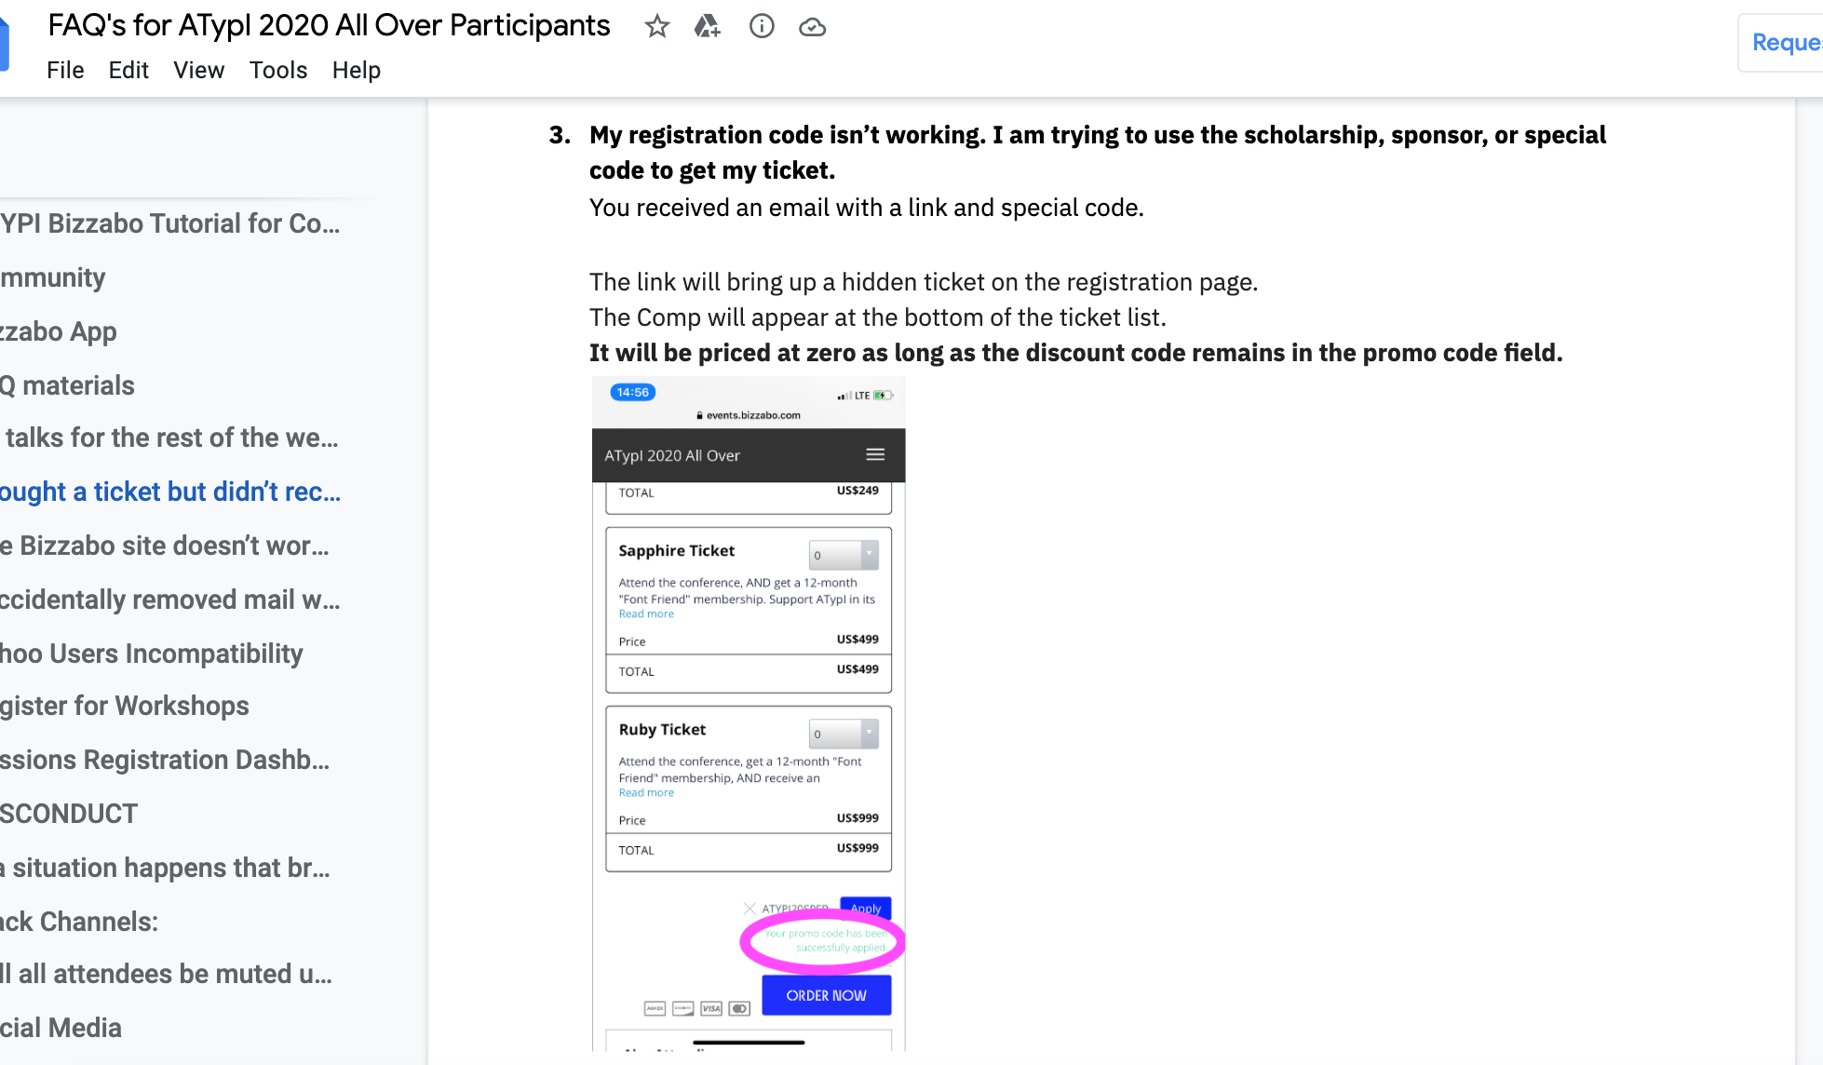Open the File menu
Image resolution: width=1823 pixels, height=1065 pixels.
tap(65, 70)
